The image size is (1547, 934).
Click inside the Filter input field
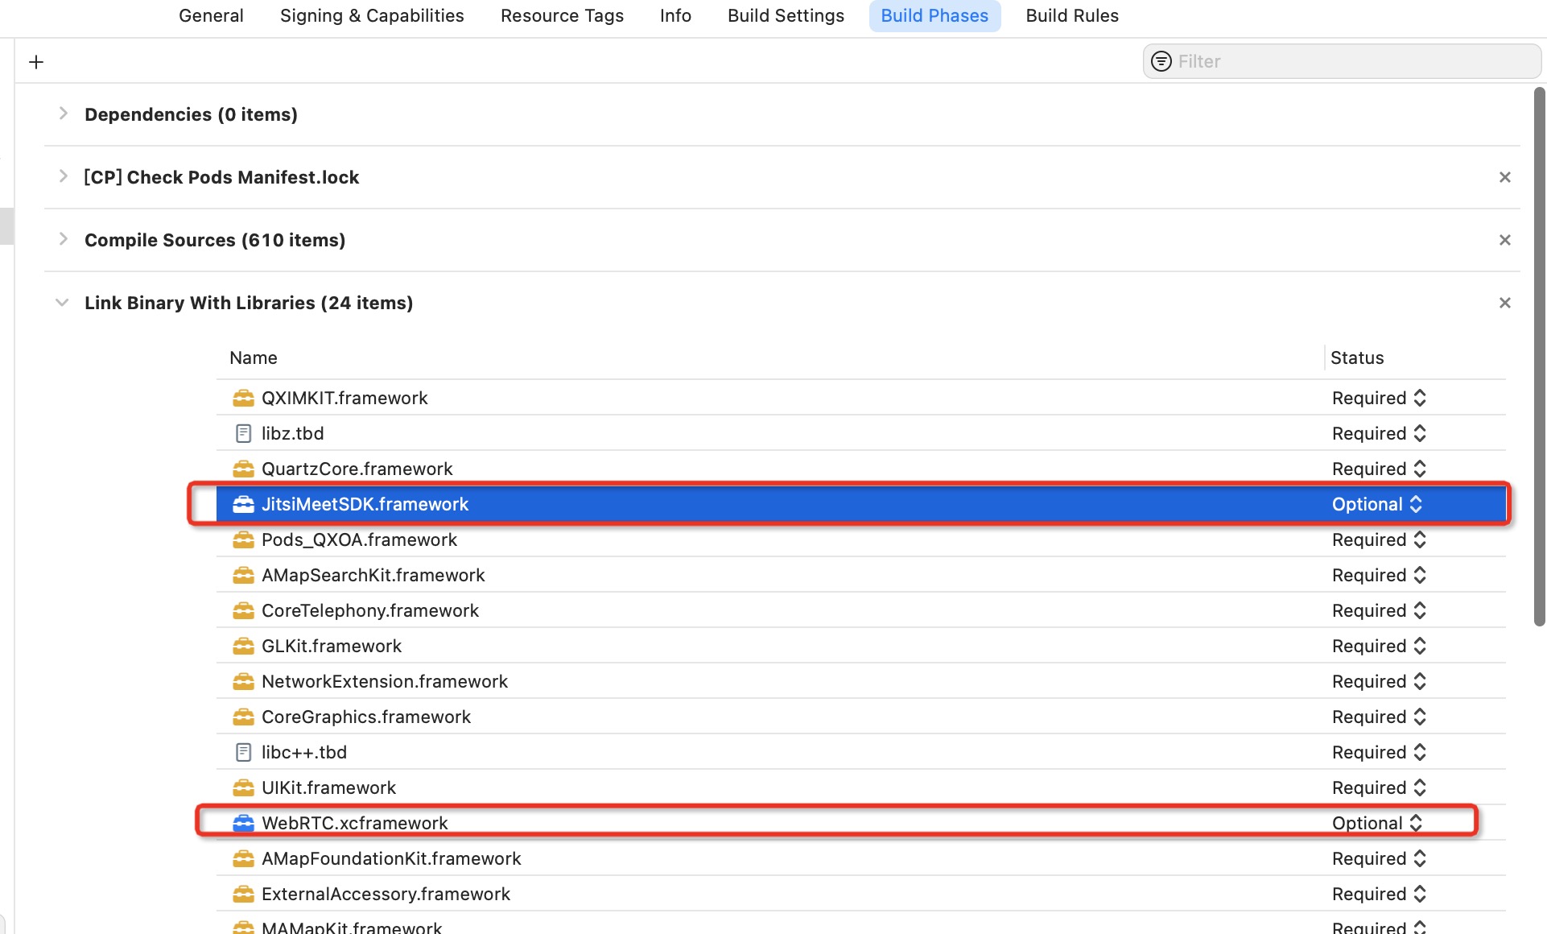[x=1328, y=61]
